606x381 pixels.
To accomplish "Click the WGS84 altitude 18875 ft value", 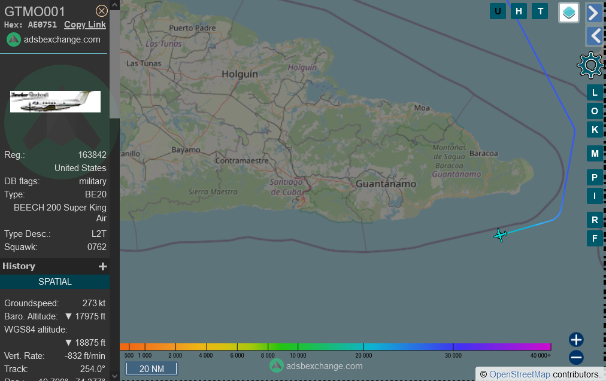I will pos(90,343).
